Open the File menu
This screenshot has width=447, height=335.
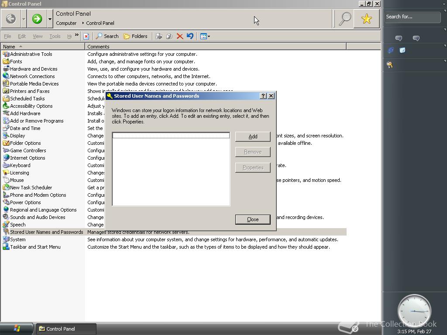(x=8, y=36)
